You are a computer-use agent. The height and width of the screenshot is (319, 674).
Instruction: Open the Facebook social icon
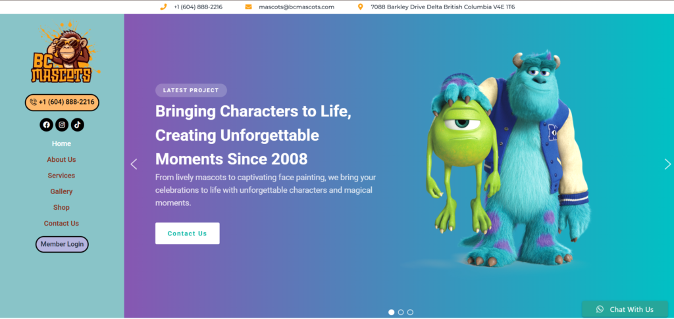click(47, 125)
